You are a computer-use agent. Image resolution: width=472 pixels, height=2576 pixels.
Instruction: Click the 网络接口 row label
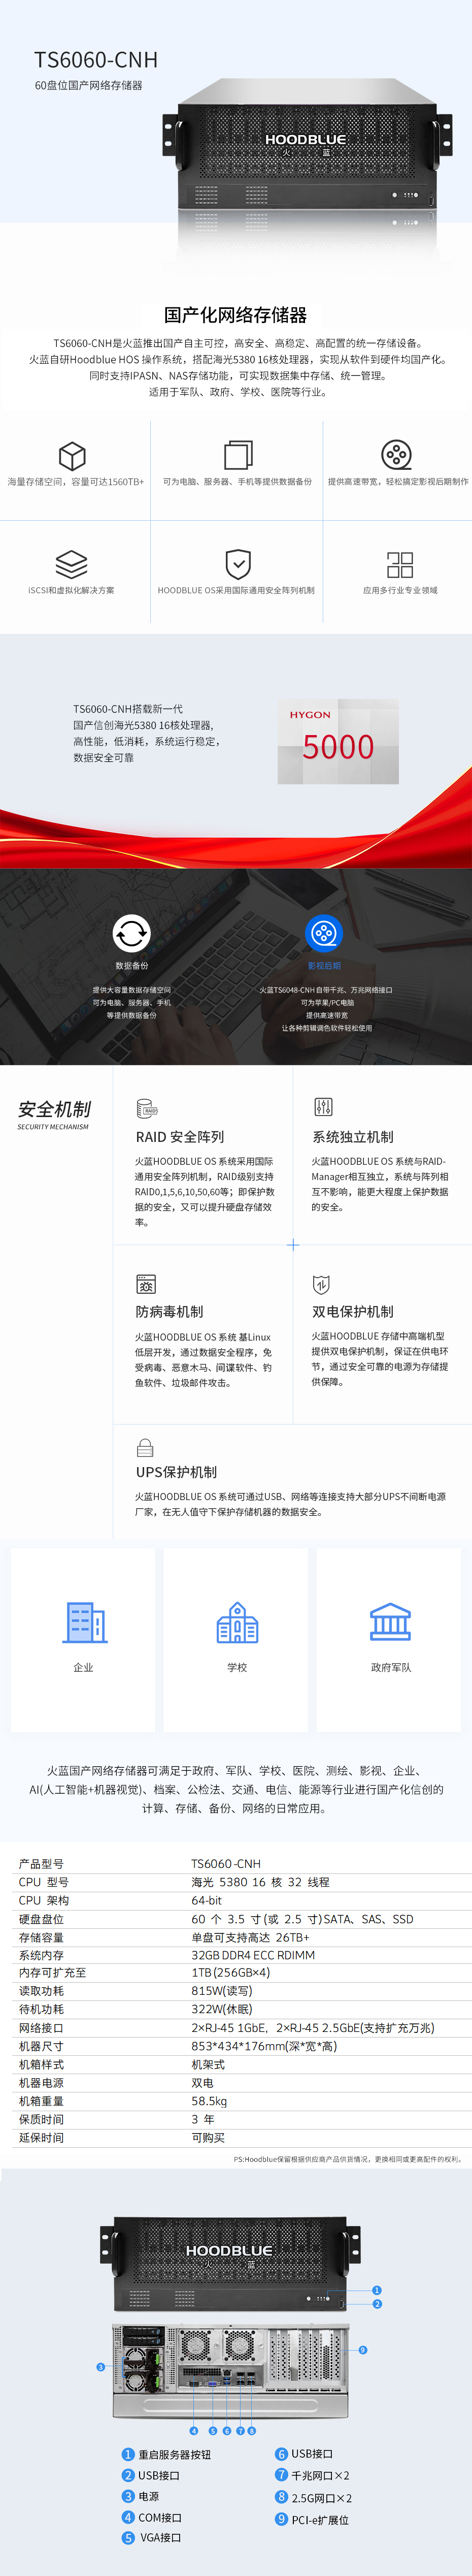[x=41, y=2028]
